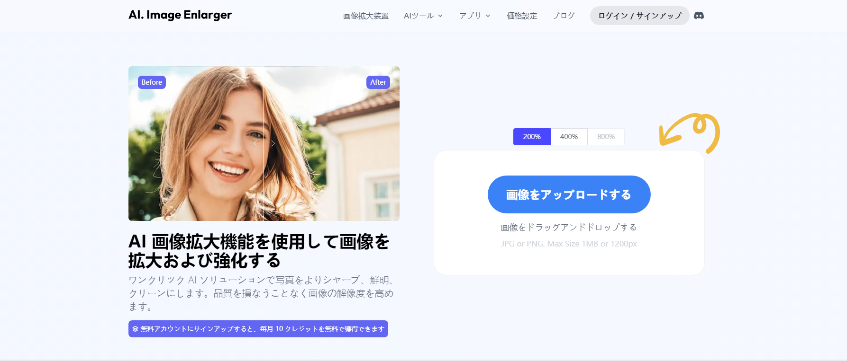Go home via AI. Image Enlarger logo
The height and width of the screenshot is (361, 847).
tap(180, 15)
